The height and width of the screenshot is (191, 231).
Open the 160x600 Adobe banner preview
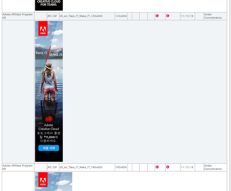tap(54, 182)
